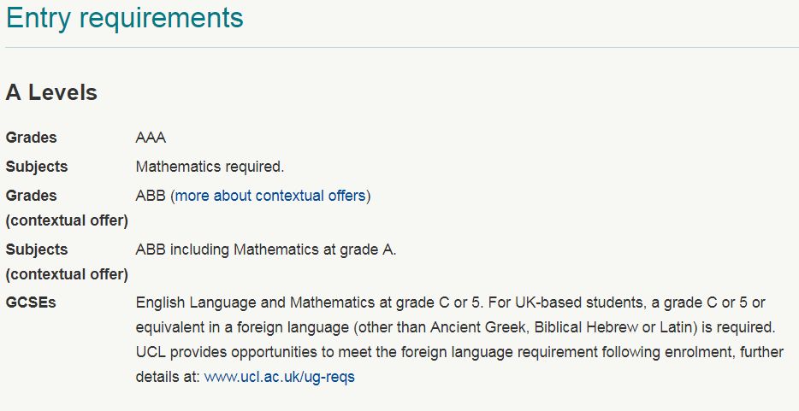
Task: Click the horizontal divider under the heading
Action: click(x=402, y=48)
